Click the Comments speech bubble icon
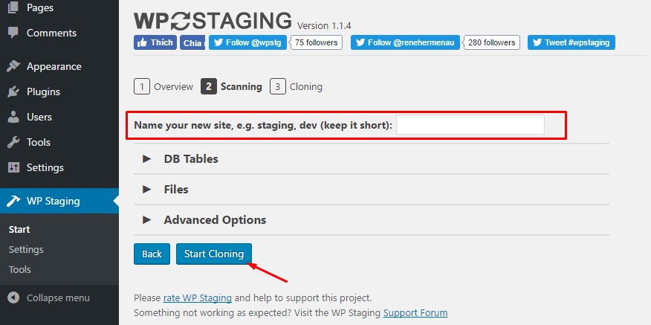Image resolution: width=651 pixels, height=325 pixels. [13, 33]
